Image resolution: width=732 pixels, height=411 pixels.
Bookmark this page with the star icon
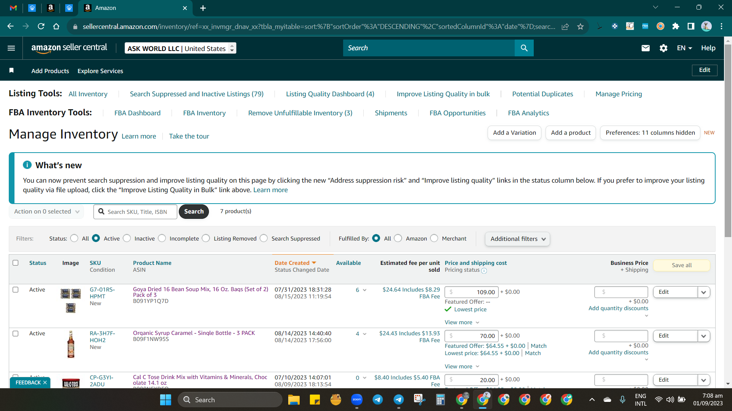[580, 26]
